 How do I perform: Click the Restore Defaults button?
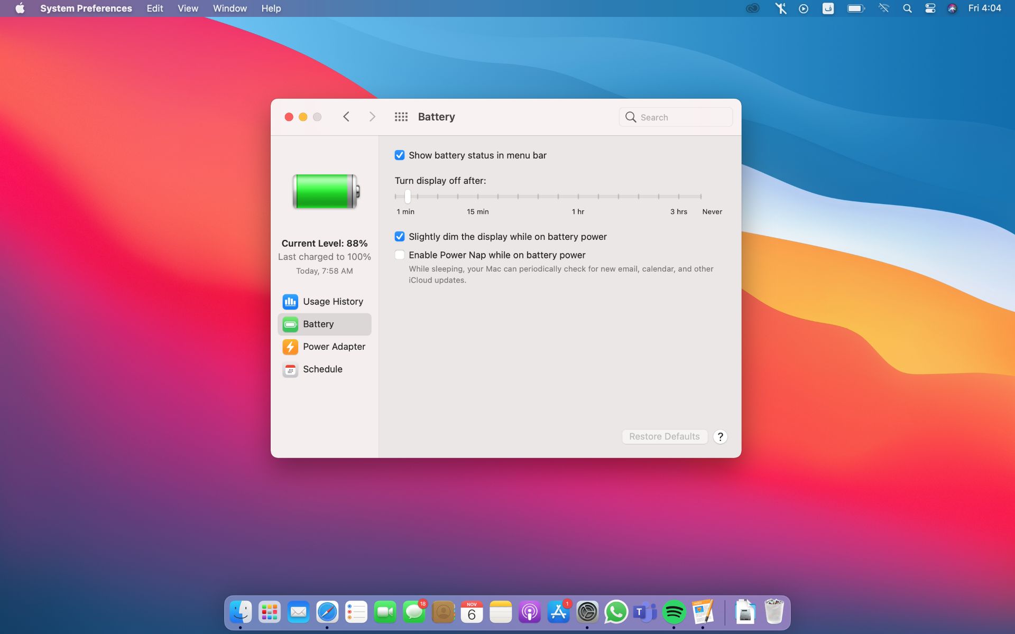pyautogui.click(x=664, y=437)
